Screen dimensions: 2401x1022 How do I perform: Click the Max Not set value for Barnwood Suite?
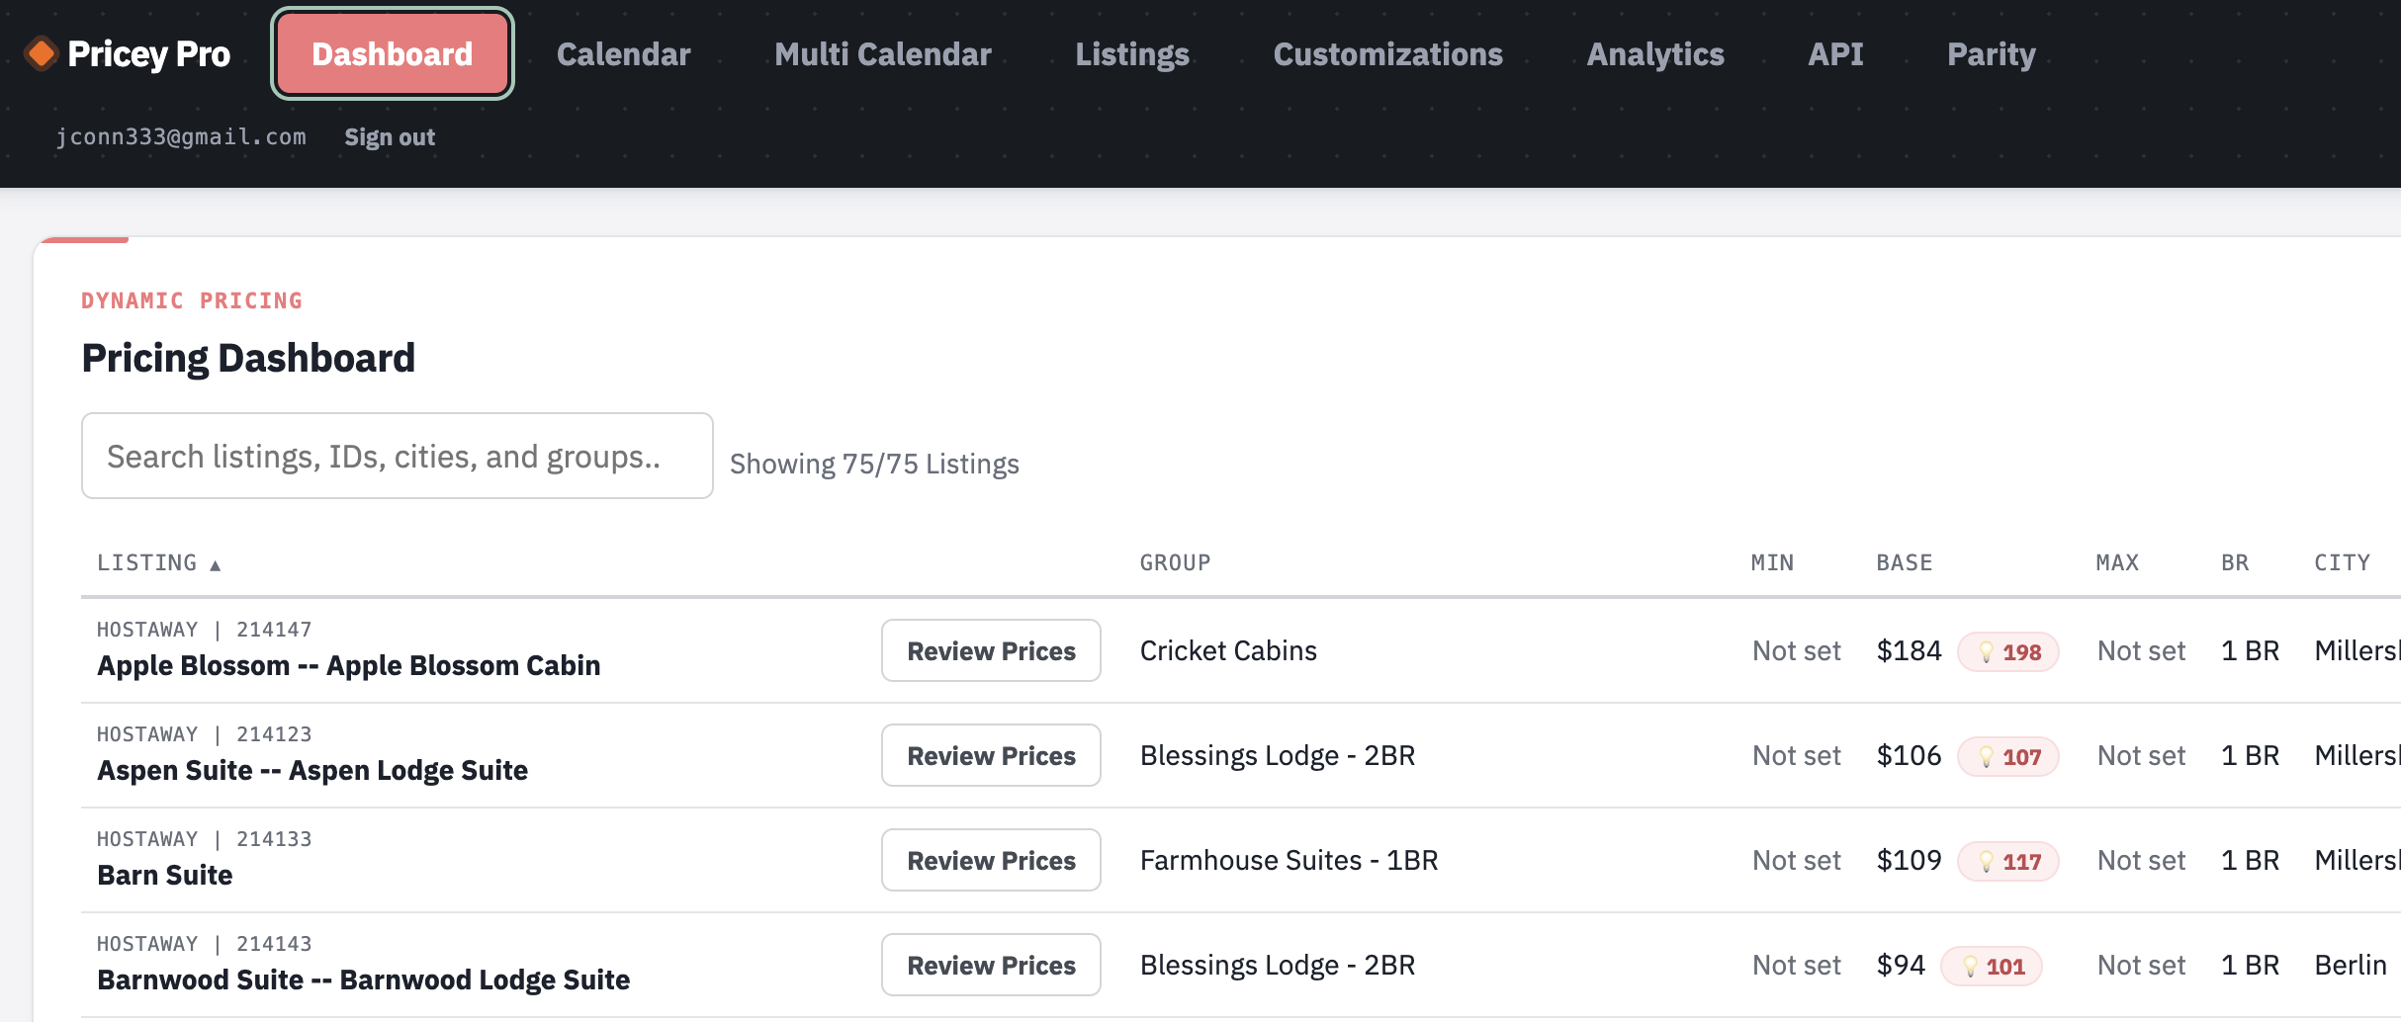click(2142, 965)
